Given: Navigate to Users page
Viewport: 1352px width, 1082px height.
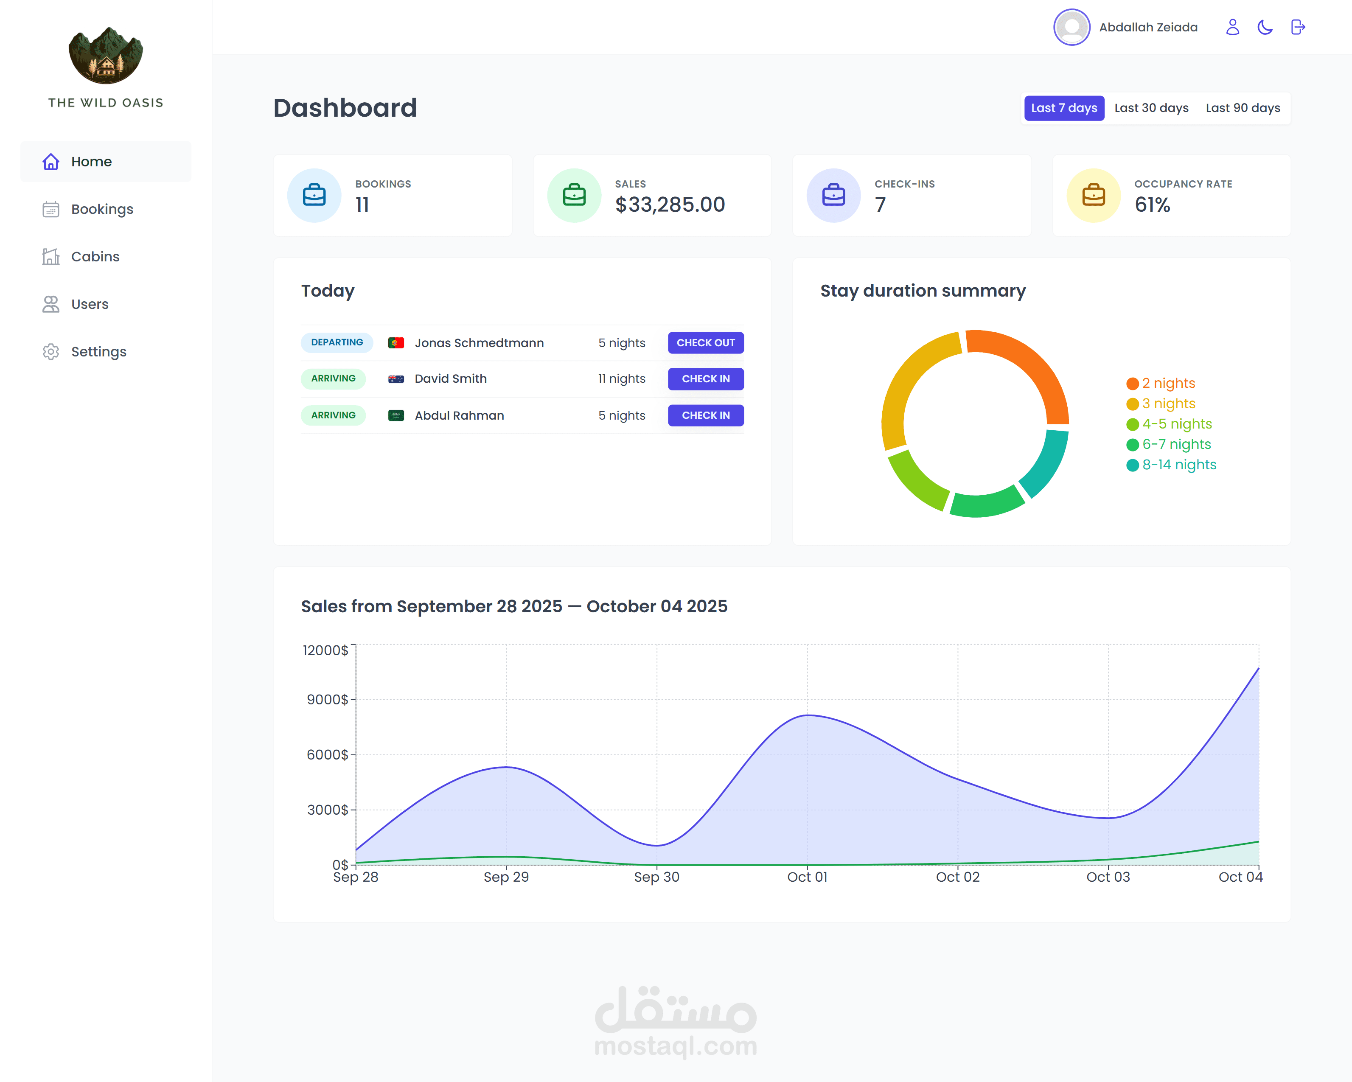Looking at the screenshot, I should pos(90,305).
